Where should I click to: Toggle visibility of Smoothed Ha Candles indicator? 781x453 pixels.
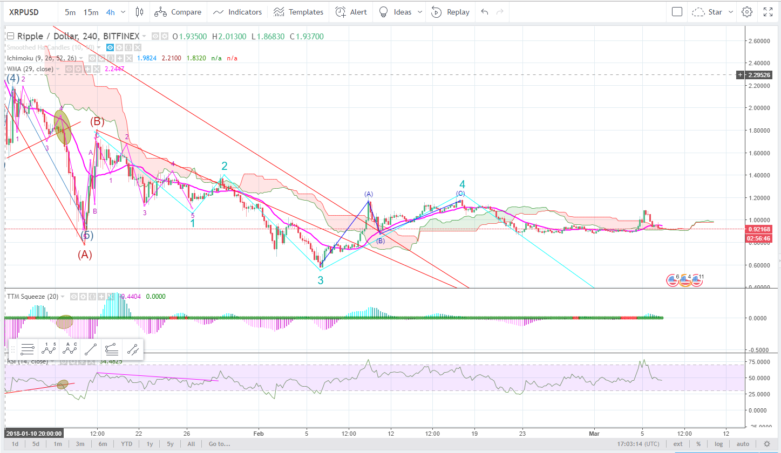110,47
